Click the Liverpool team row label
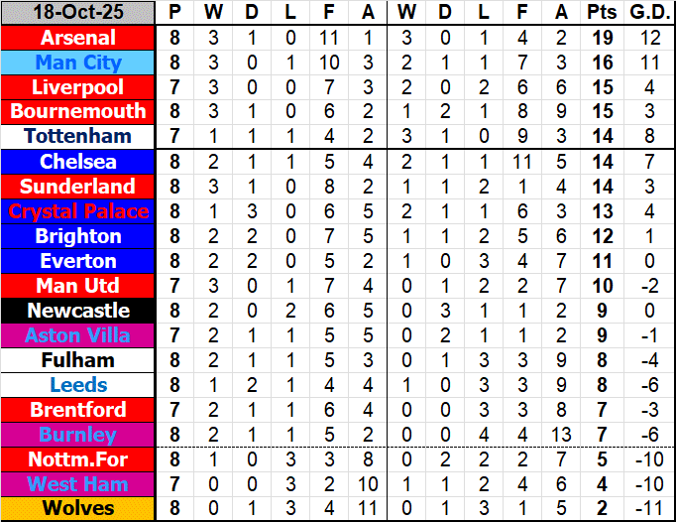 78,87
